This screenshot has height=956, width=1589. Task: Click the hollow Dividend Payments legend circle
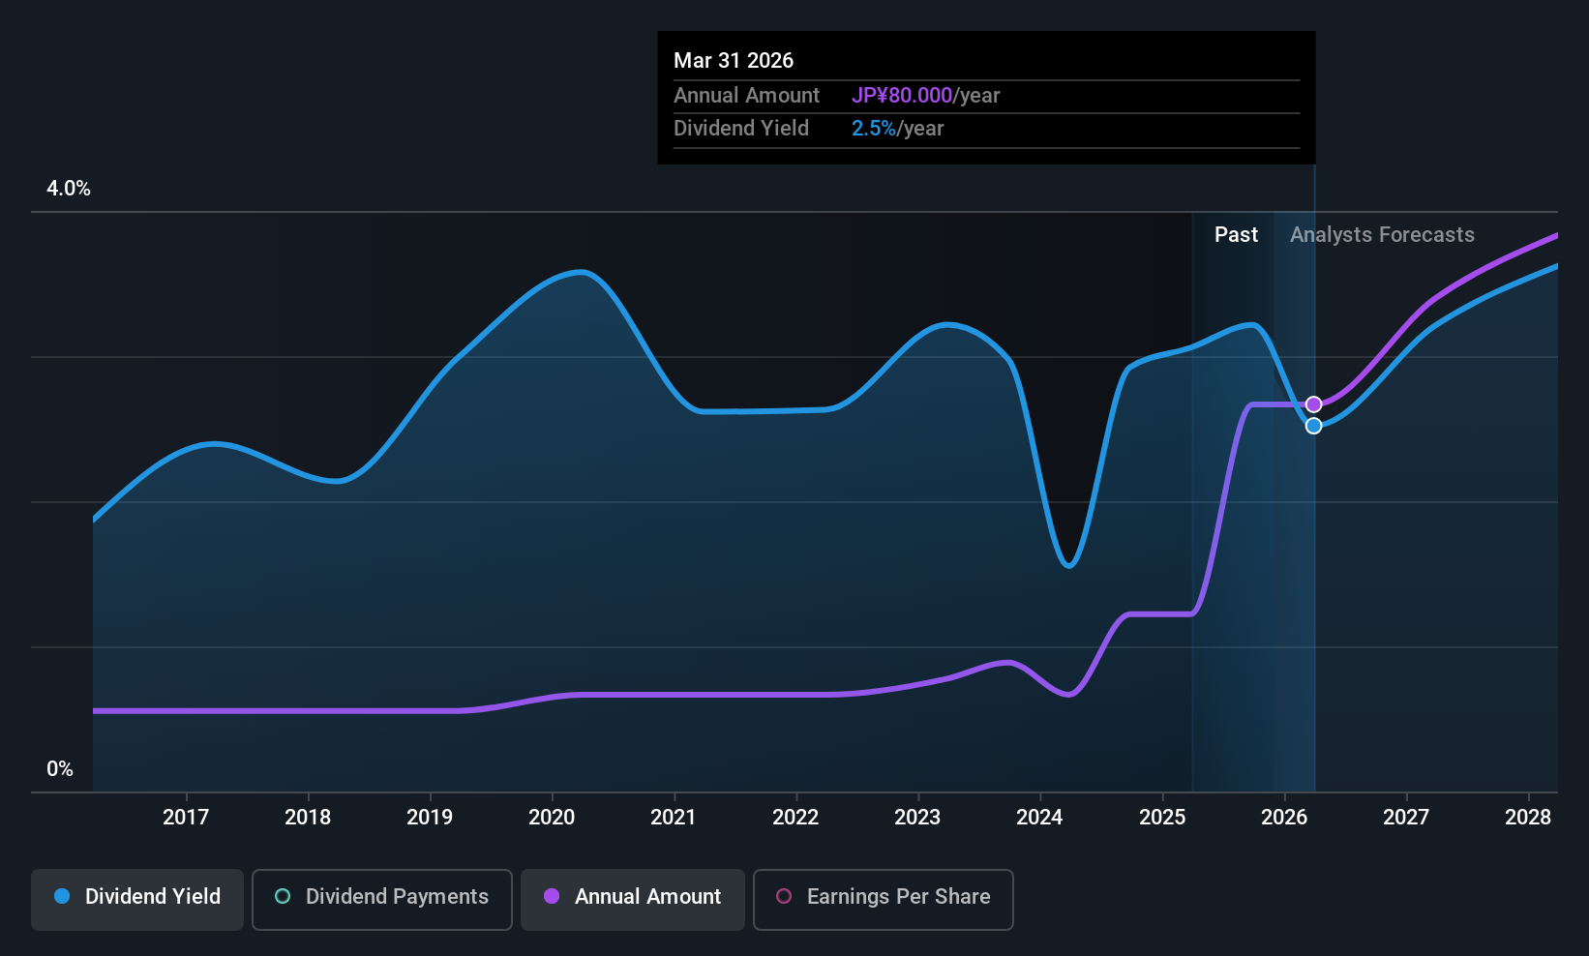(283, 897)
